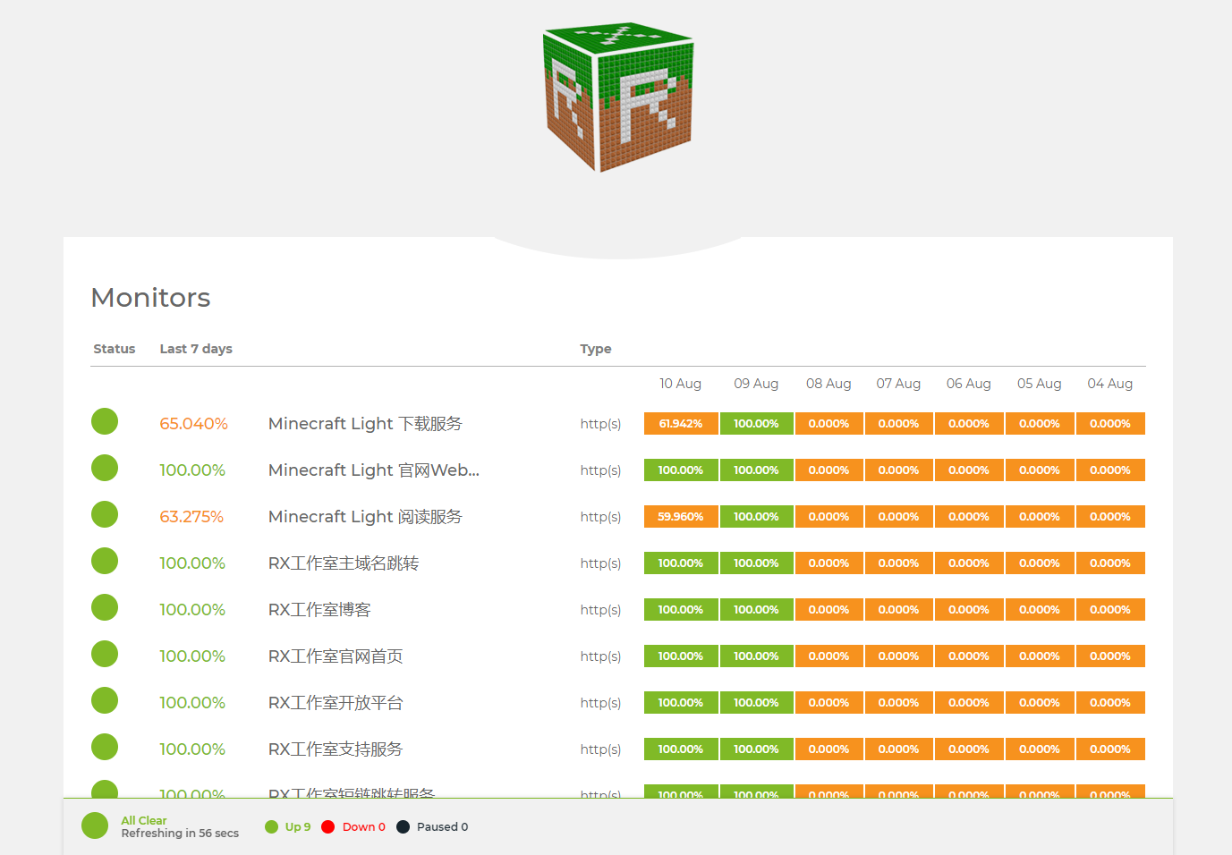Click the All Clear label
1232x855 pixels.
pos(144,820)
